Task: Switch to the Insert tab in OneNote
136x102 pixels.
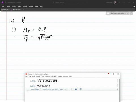Action: (x=14, y=7)
